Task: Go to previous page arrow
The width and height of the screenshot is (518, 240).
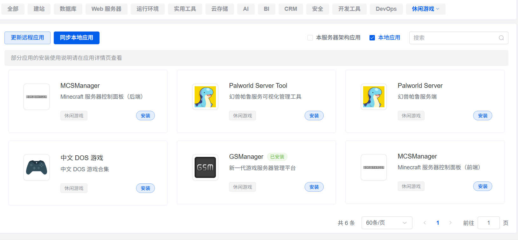Action: 425,223
